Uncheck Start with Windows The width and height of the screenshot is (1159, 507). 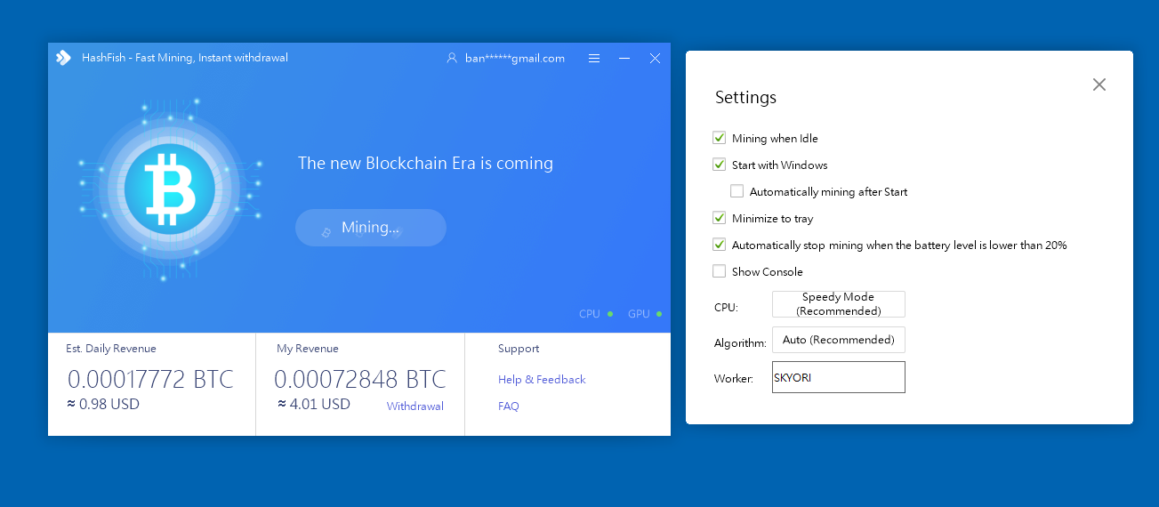[719, 165]
